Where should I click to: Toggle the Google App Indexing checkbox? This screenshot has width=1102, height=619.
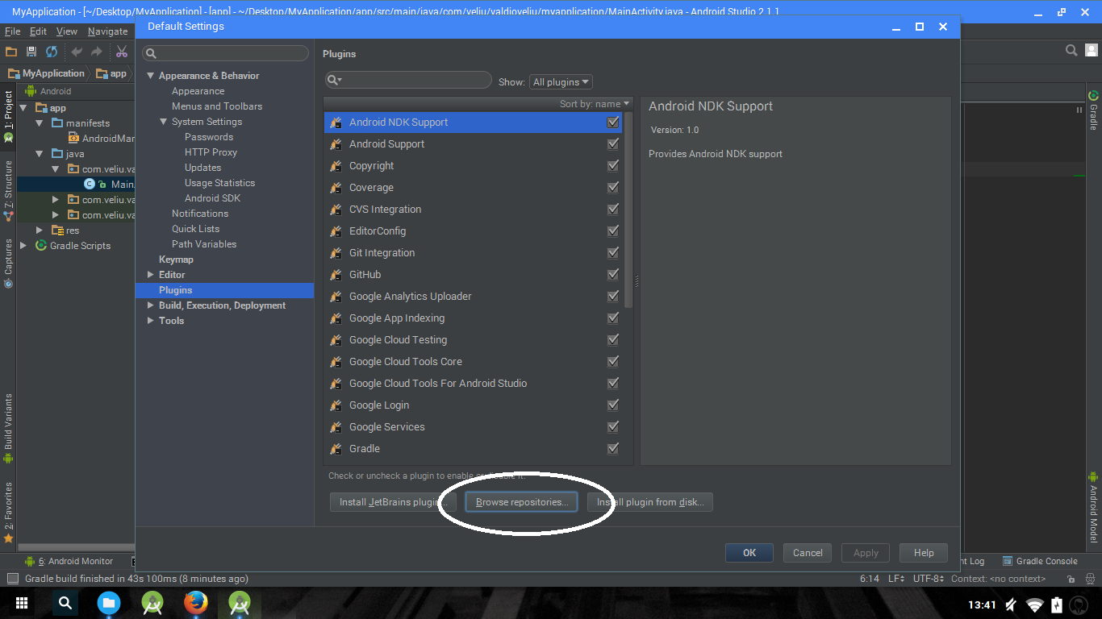click(613, 318)
